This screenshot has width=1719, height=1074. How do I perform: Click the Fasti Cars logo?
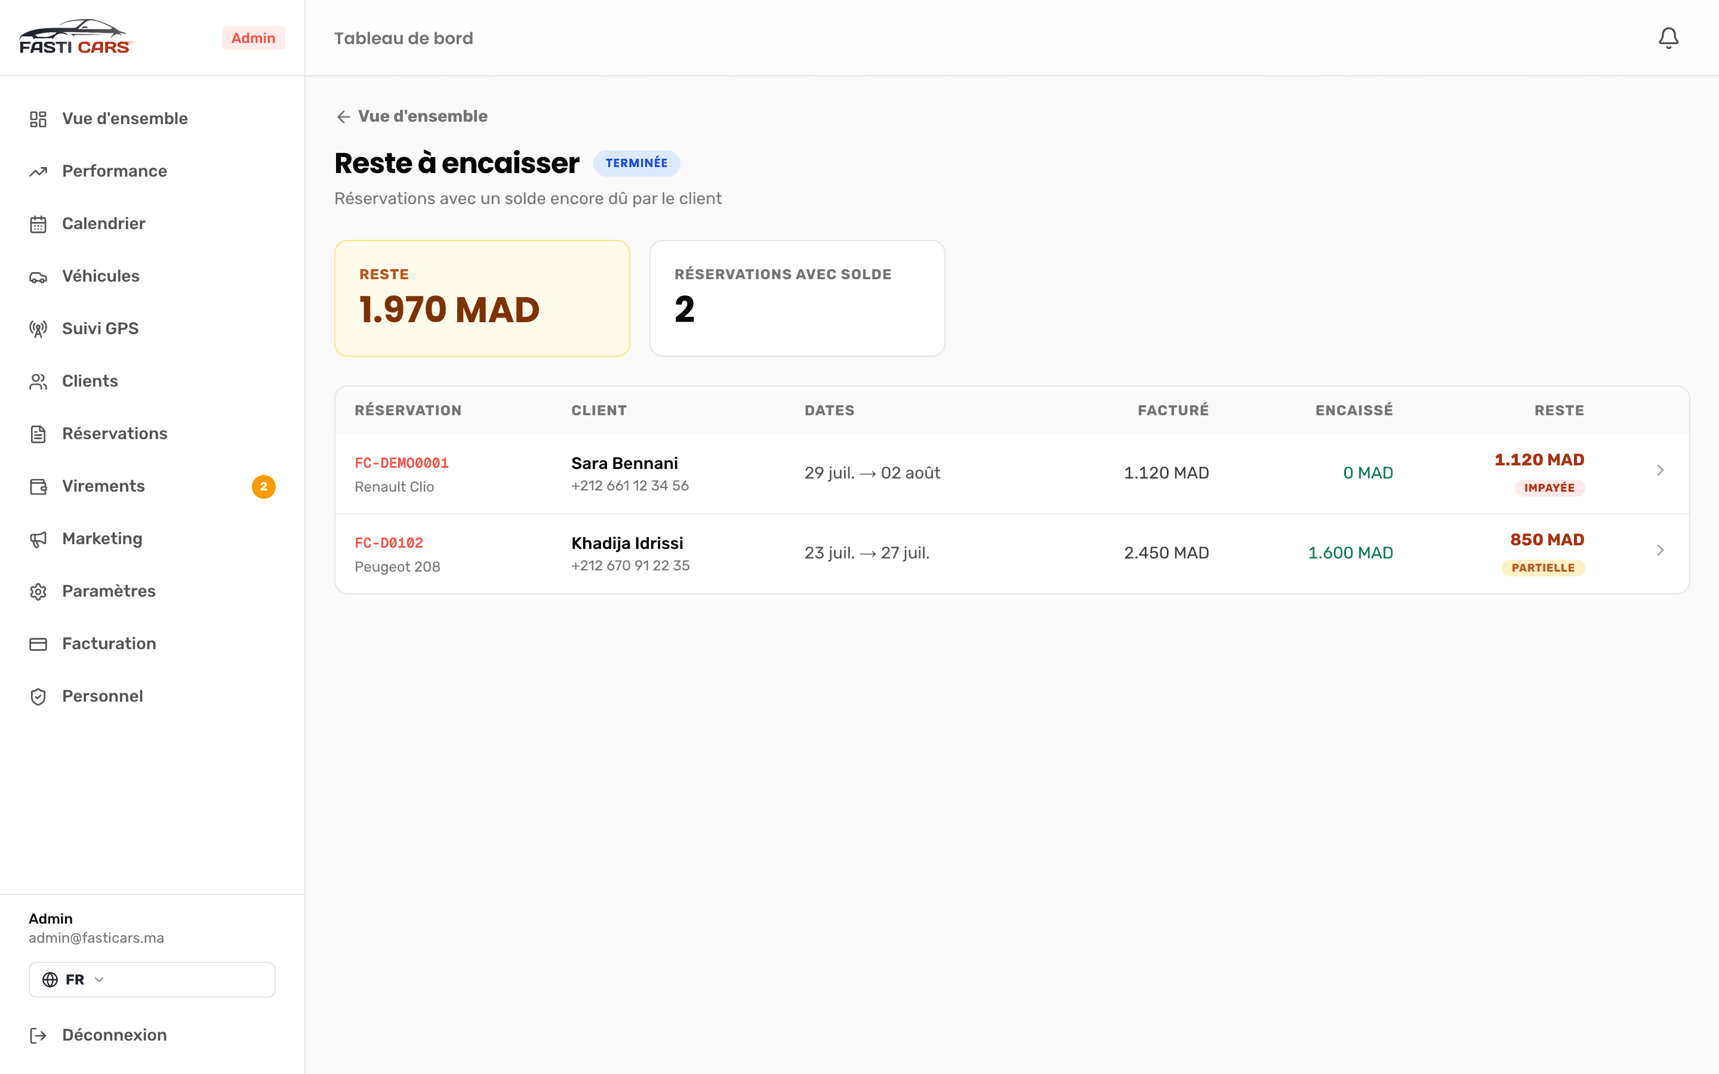76,37
